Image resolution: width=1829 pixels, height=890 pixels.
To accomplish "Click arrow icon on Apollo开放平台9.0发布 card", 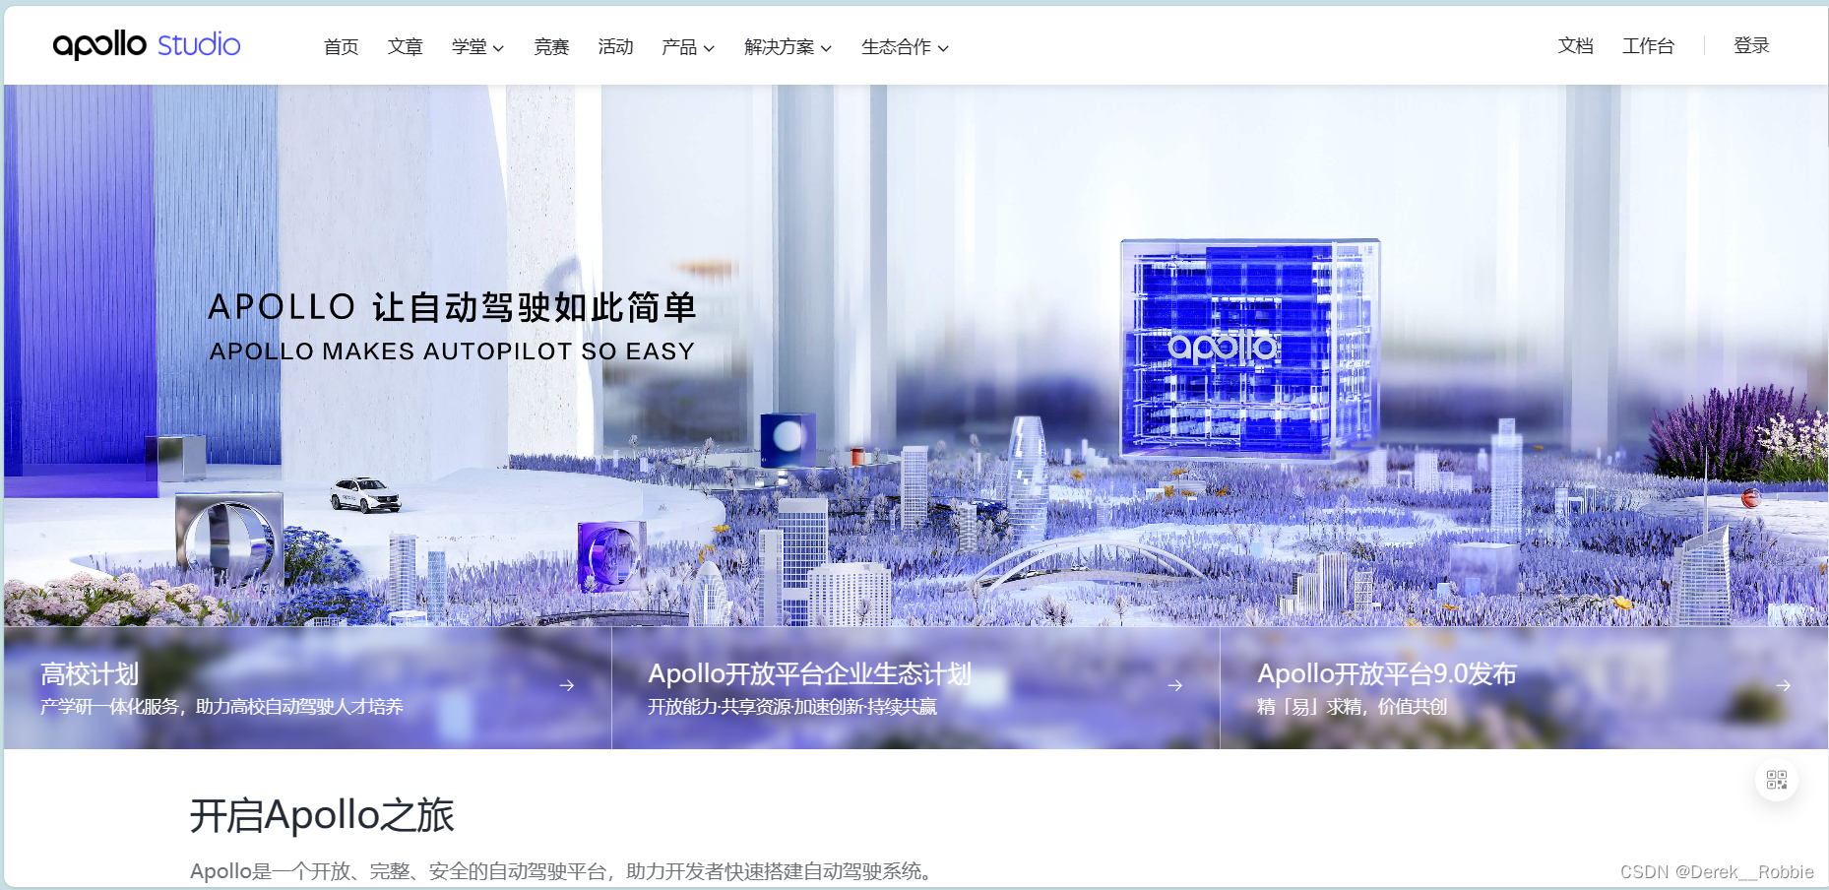I will [1784, 685].
